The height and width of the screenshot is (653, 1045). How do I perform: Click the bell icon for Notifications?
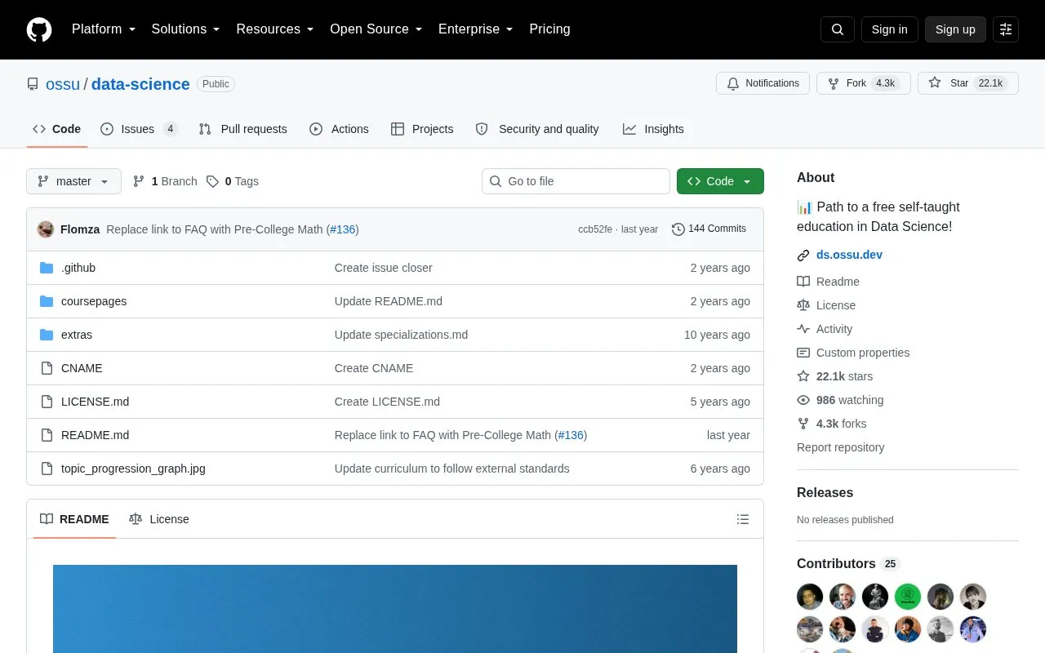click(x=733, y=83)
